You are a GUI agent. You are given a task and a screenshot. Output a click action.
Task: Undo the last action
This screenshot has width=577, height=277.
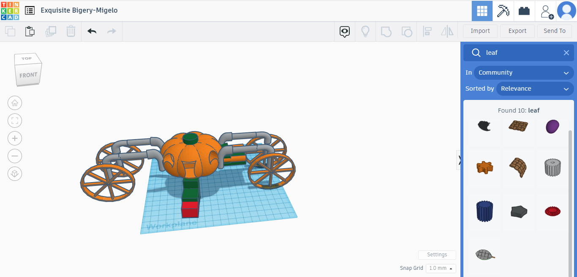(x=92, y=31)
